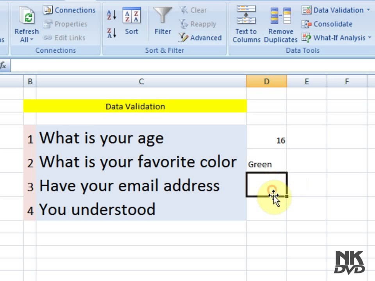The height and width of the screenshot is (281, 375).
Task: Select column F header
Action: coord(347,82)
